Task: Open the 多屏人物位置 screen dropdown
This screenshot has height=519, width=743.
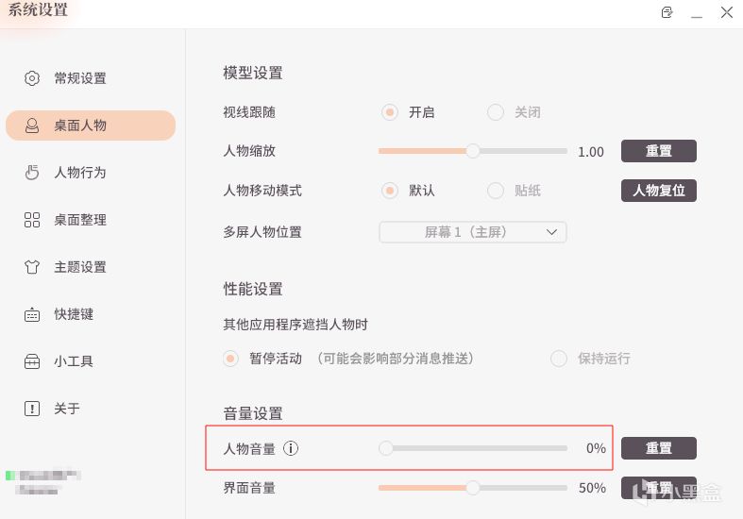Action: (x=472, y=231)
